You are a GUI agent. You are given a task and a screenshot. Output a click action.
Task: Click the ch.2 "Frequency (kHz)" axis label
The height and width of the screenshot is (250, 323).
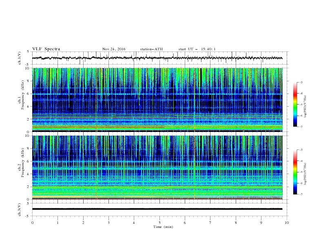pos(23,163)
